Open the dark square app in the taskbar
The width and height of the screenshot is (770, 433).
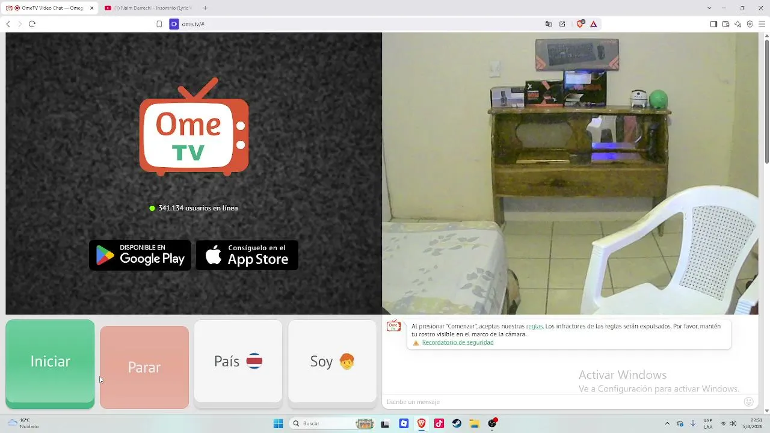click(385, 423)
